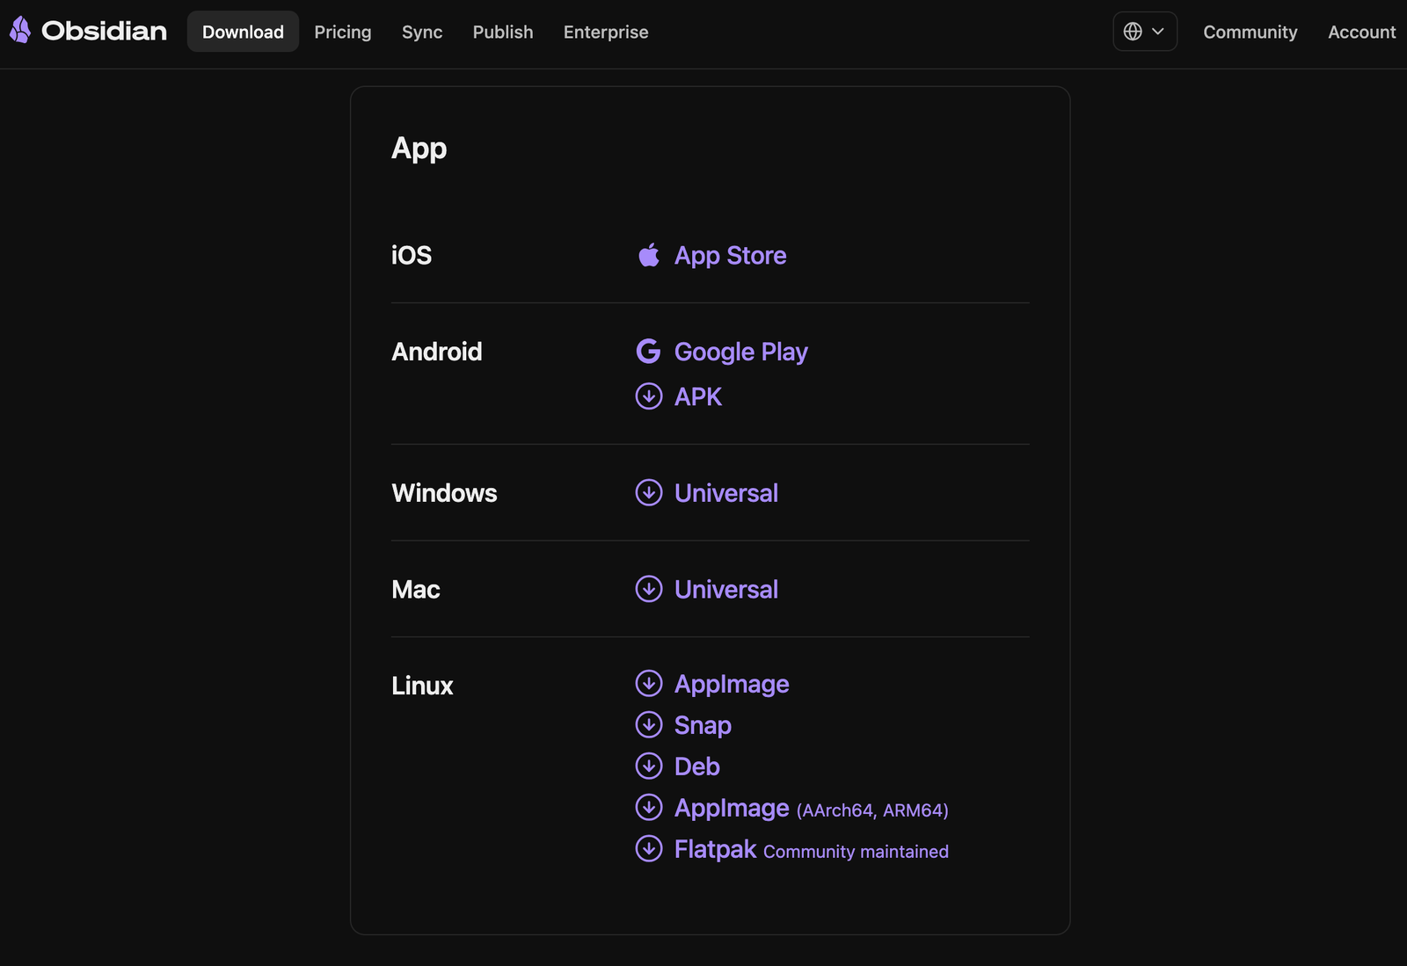Switch to the Pricing tab
The image size is (1407, 966).
pyautogui.click(x=342, y=32)
